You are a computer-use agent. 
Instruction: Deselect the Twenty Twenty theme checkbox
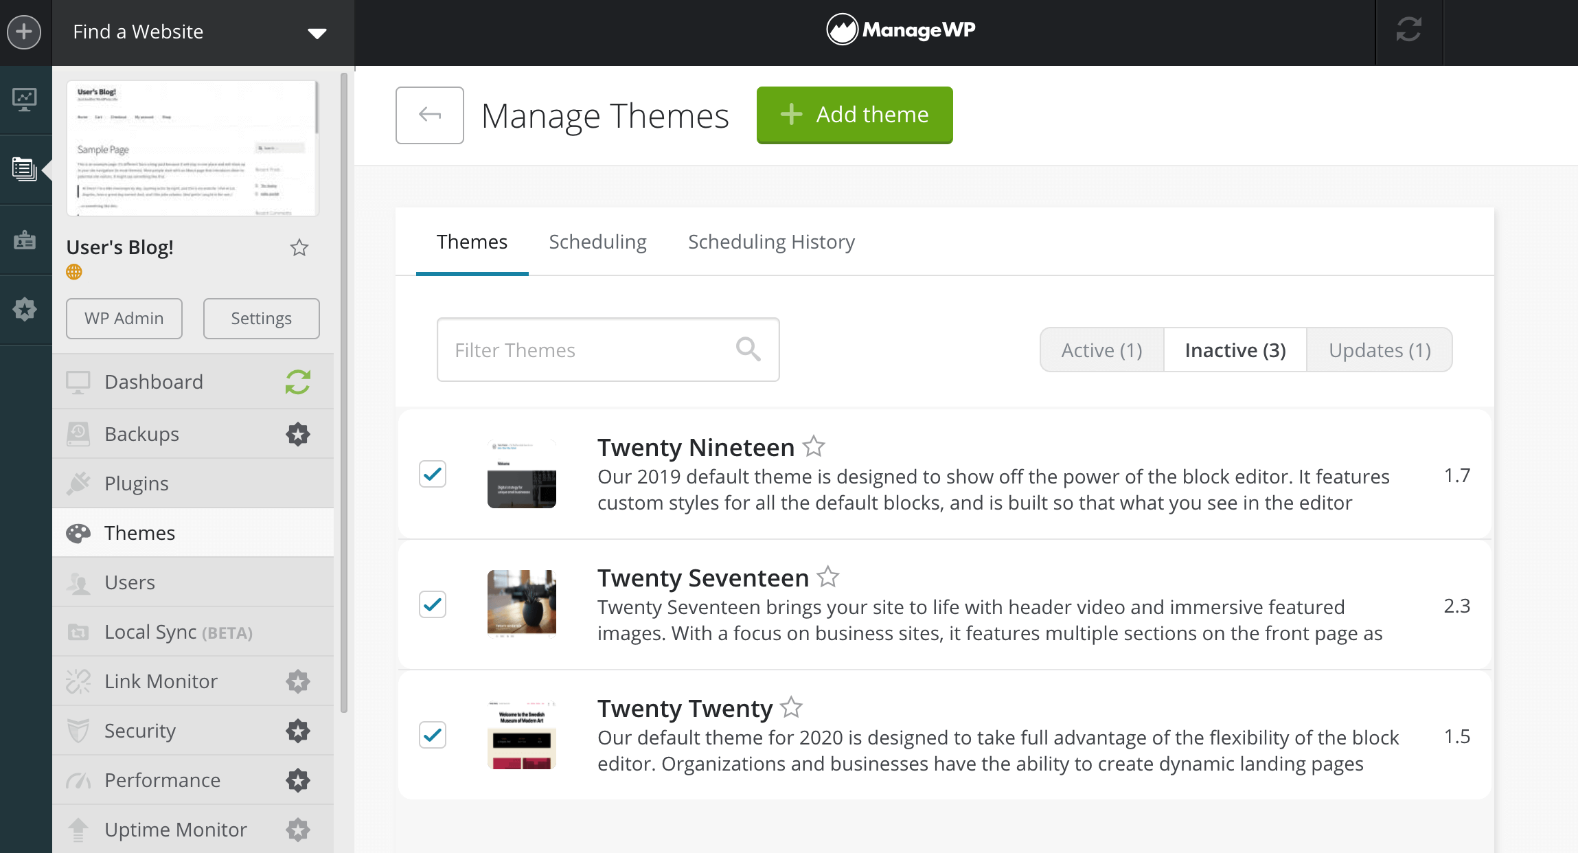tap(433, 735)
